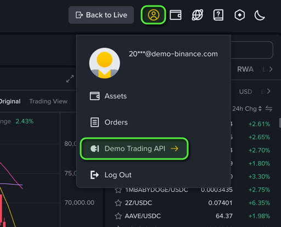Favorite 2Z/USDC with star icon

[118, 203]
